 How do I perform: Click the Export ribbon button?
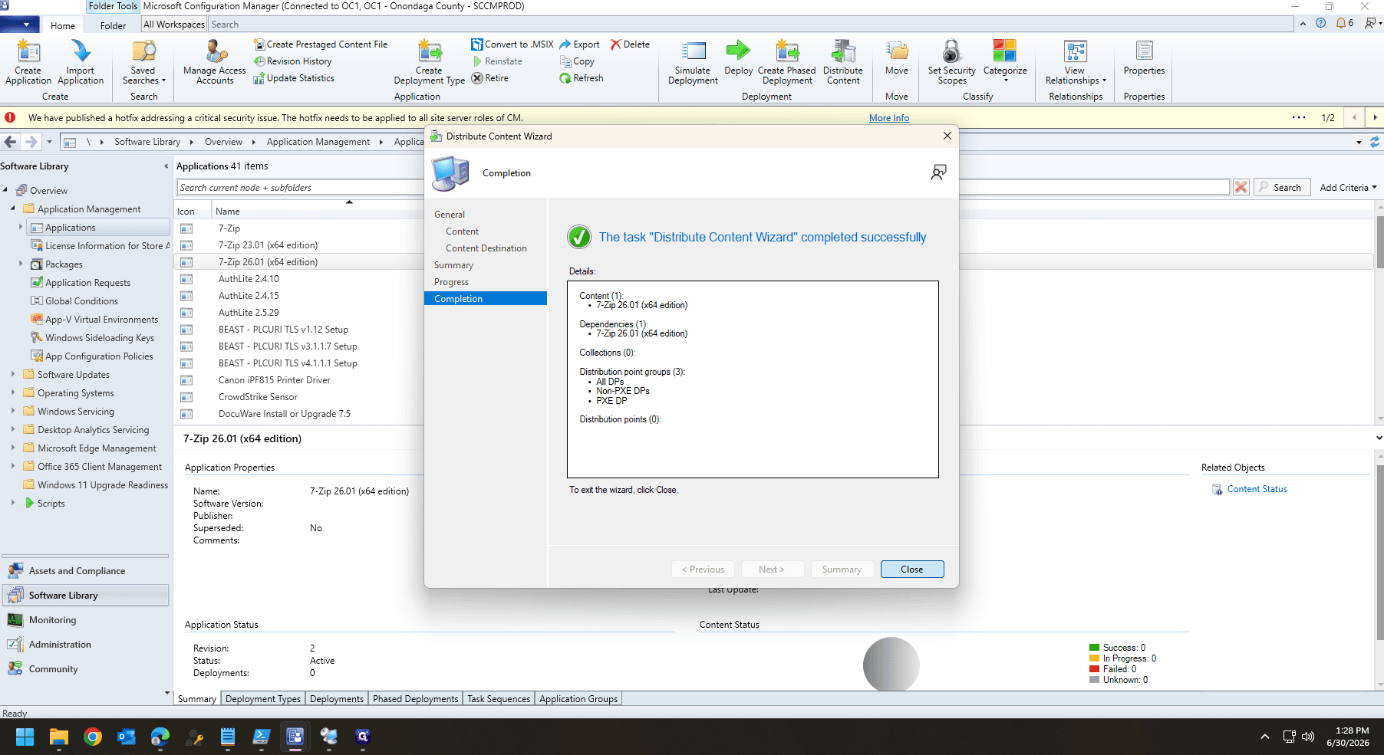click(x=580, y=44)
